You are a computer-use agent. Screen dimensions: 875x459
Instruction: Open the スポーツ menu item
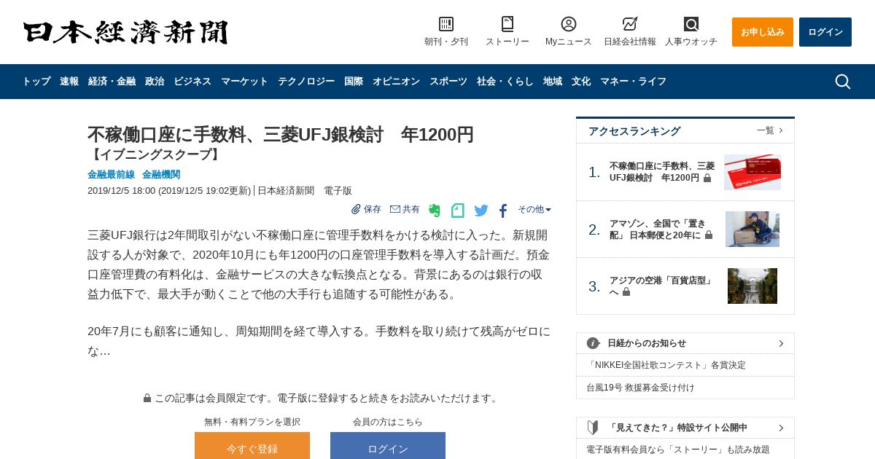tap(448, 82)
